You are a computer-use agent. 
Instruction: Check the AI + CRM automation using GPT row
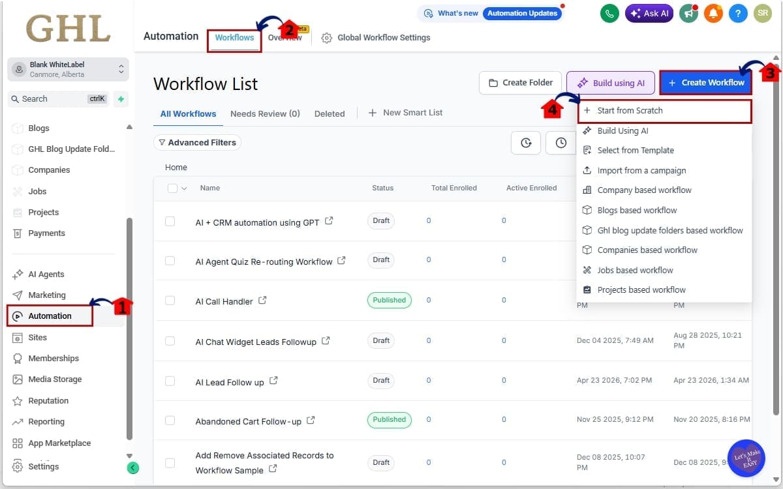point(170,222)
